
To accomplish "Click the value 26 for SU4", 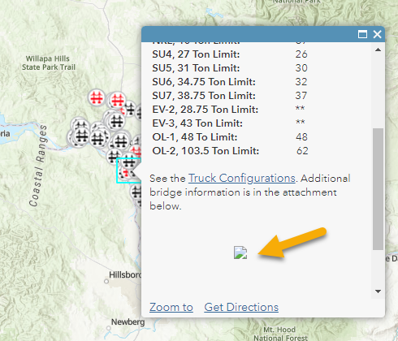I will tap(301, 54).
